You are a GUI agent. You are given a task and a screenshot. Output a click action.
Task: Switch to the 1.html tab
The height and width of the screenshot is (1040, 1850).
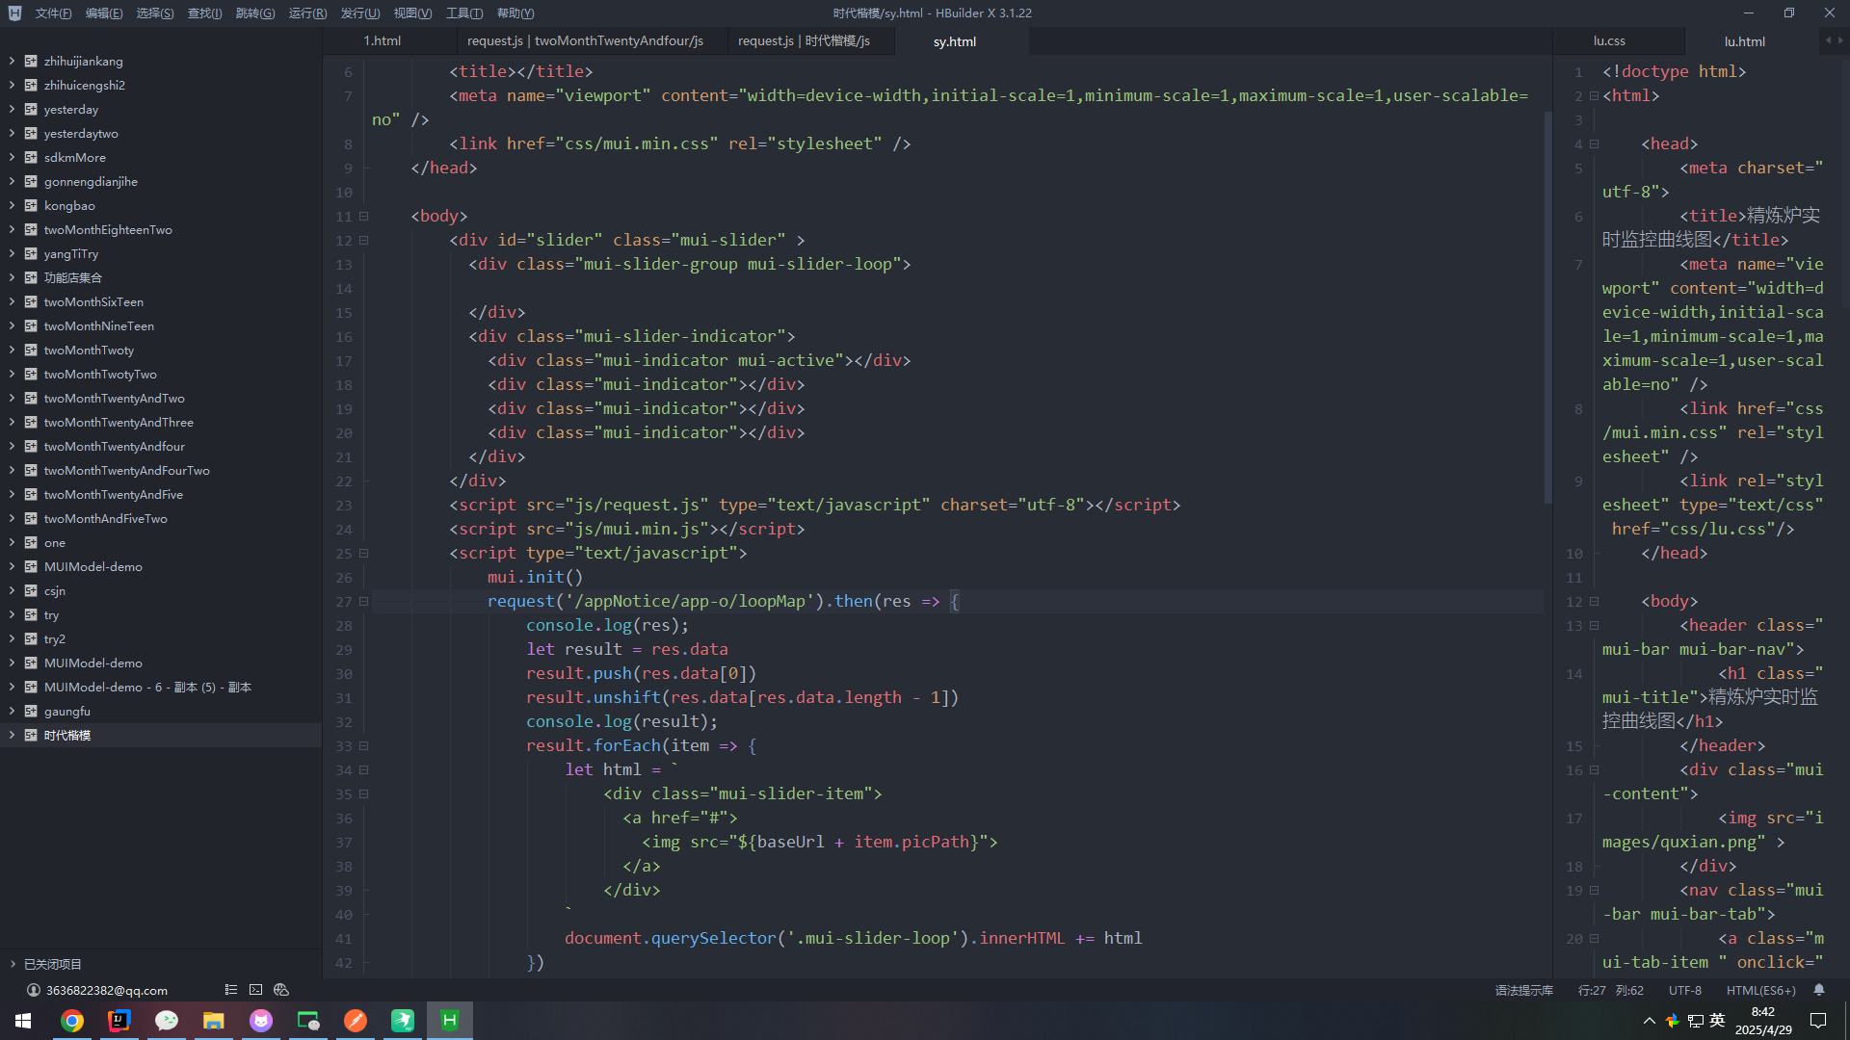[382, 40]
